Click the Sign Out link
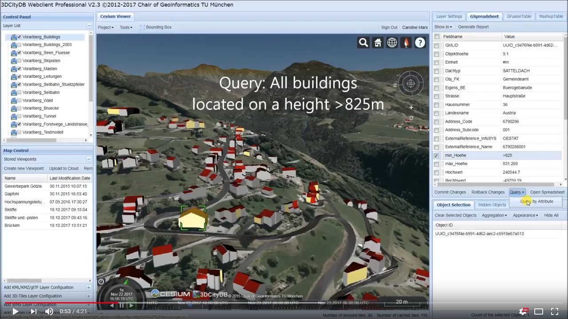This screenshot has width=568, height=319. click(x=389, y=28)
